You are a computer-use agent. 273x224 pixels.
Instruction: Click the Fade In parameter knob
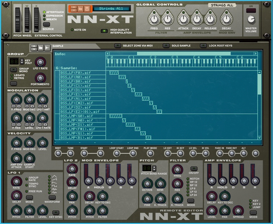pos(219,153)
